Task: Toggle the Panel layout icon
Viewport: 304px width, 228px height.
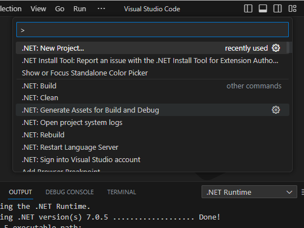Action: [263, 8]
